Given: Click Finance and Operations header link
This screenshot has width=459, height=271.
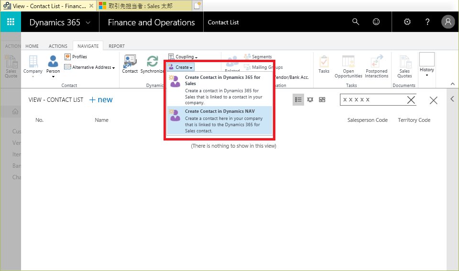Looking at the screenshot, I should [152, 22].
